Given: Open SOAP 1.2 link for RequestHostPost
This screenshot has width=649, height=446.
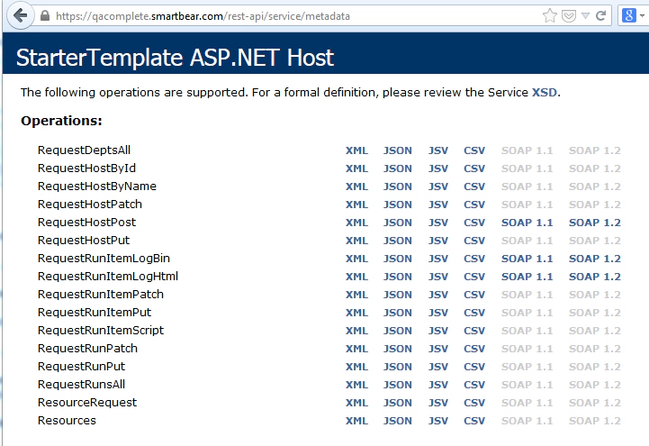Looking at the screenshot, I should coord(595,223).
